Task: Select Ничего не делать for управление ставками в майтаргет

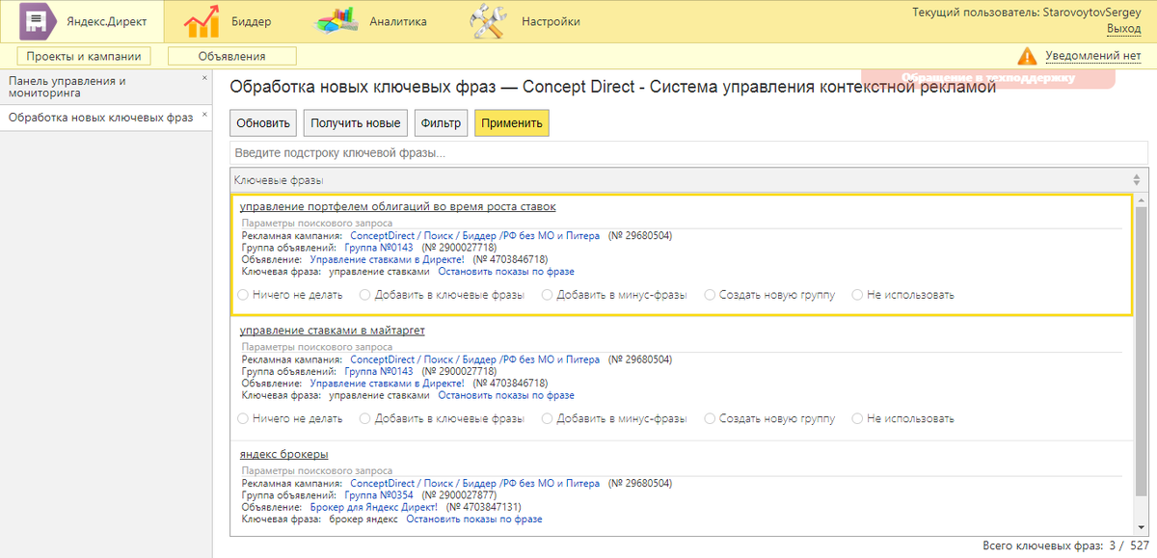Action: [243, 418]
